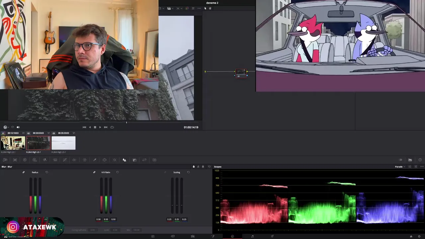Reset the Radius blur controls
The height and width of the screenshot is (239, 425).
point(47,172)
